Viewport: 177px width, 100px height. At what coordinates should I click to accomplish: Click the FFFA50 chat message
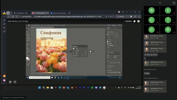(x=147, y=73)
